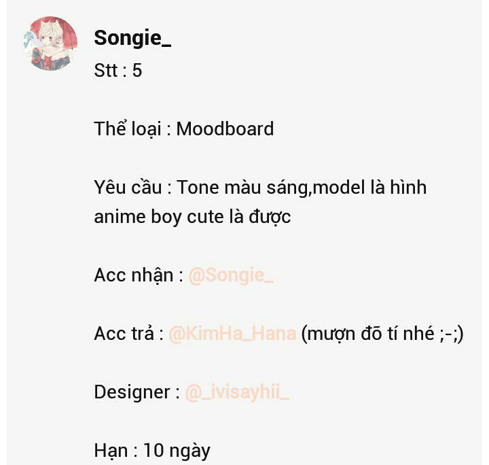Open the @_ivisayhii_ designer mention link

tap(237, 392)
